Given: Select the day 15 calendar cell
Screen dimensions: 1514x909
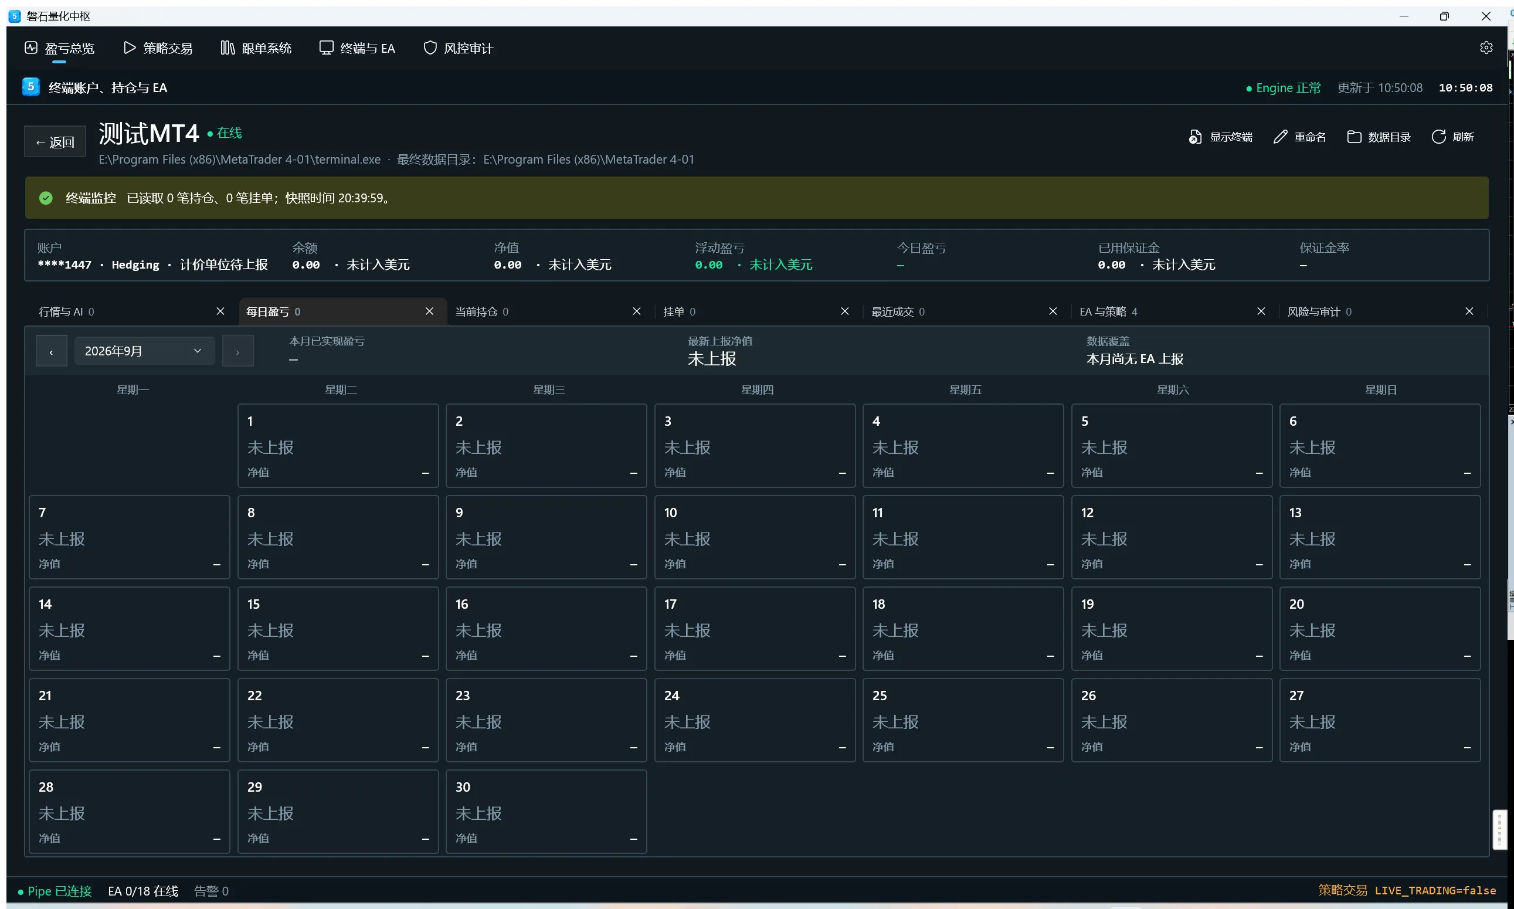Looking at the screenshot, I should click(338, 629).
